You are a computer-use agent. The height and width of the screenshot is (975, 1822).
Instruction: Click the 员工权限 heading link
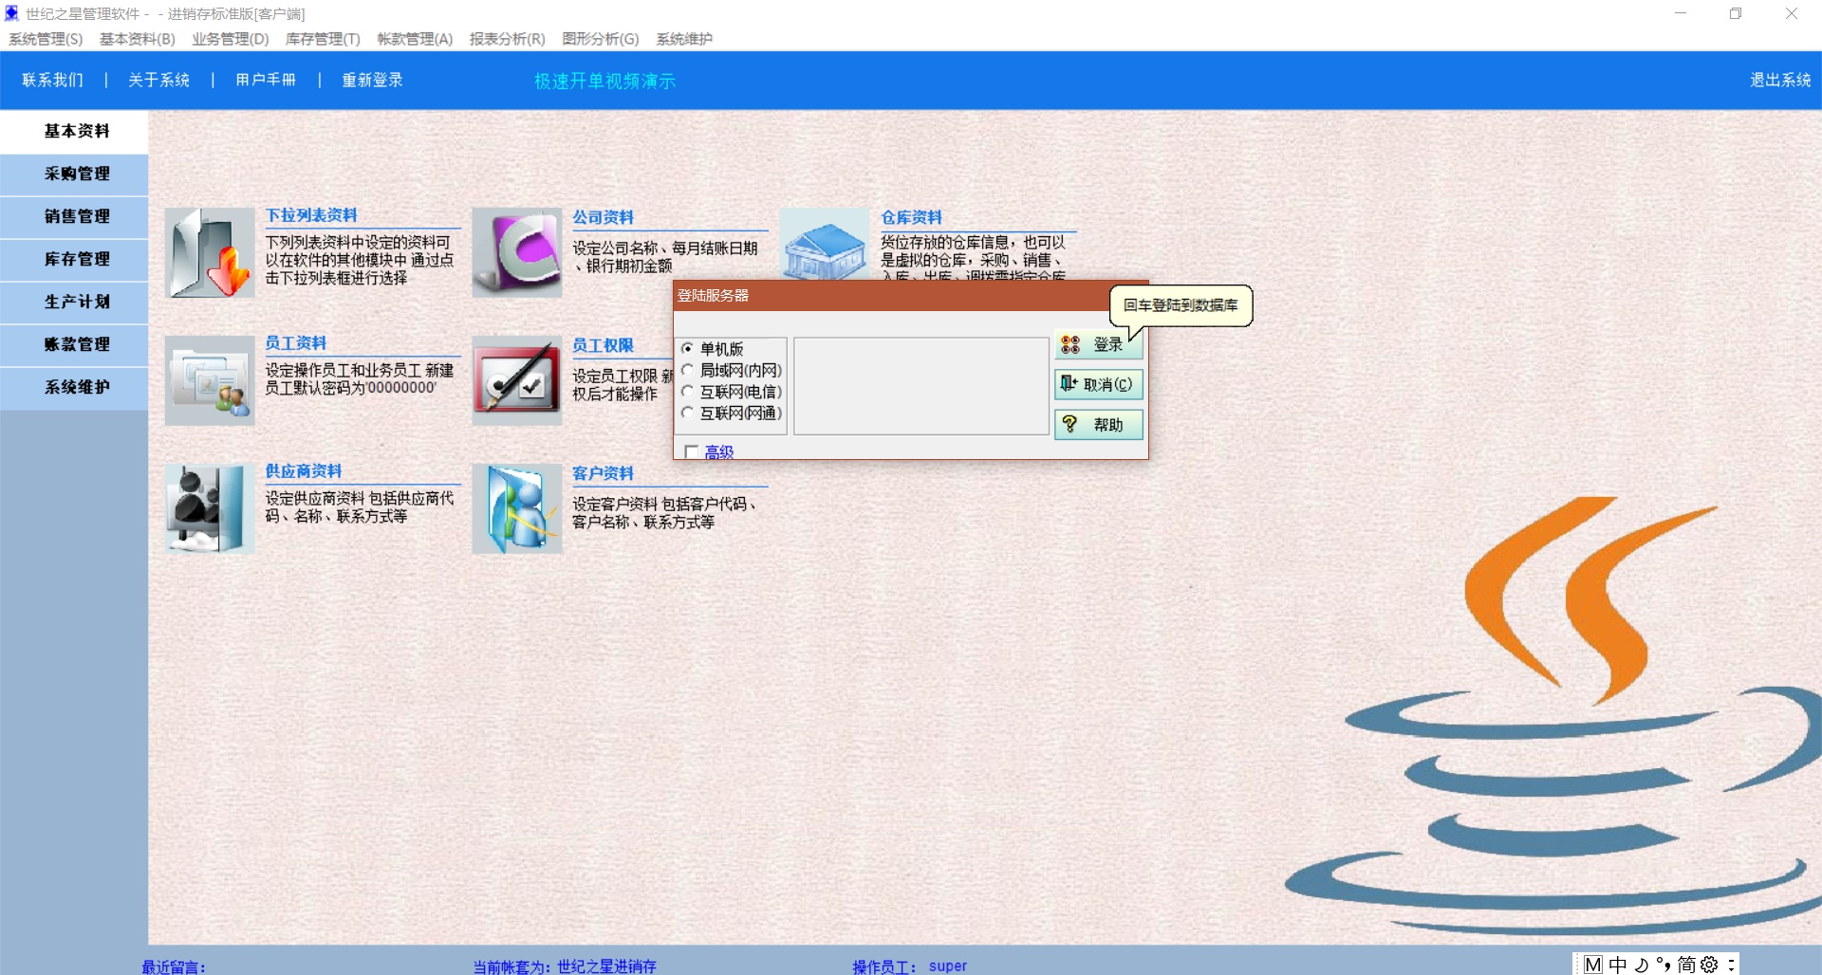pyautogui.click(x=603, y=346)
